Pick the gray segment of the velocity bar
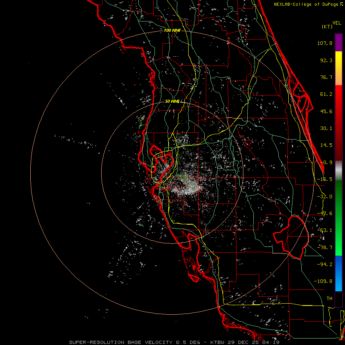 point(338,171)
